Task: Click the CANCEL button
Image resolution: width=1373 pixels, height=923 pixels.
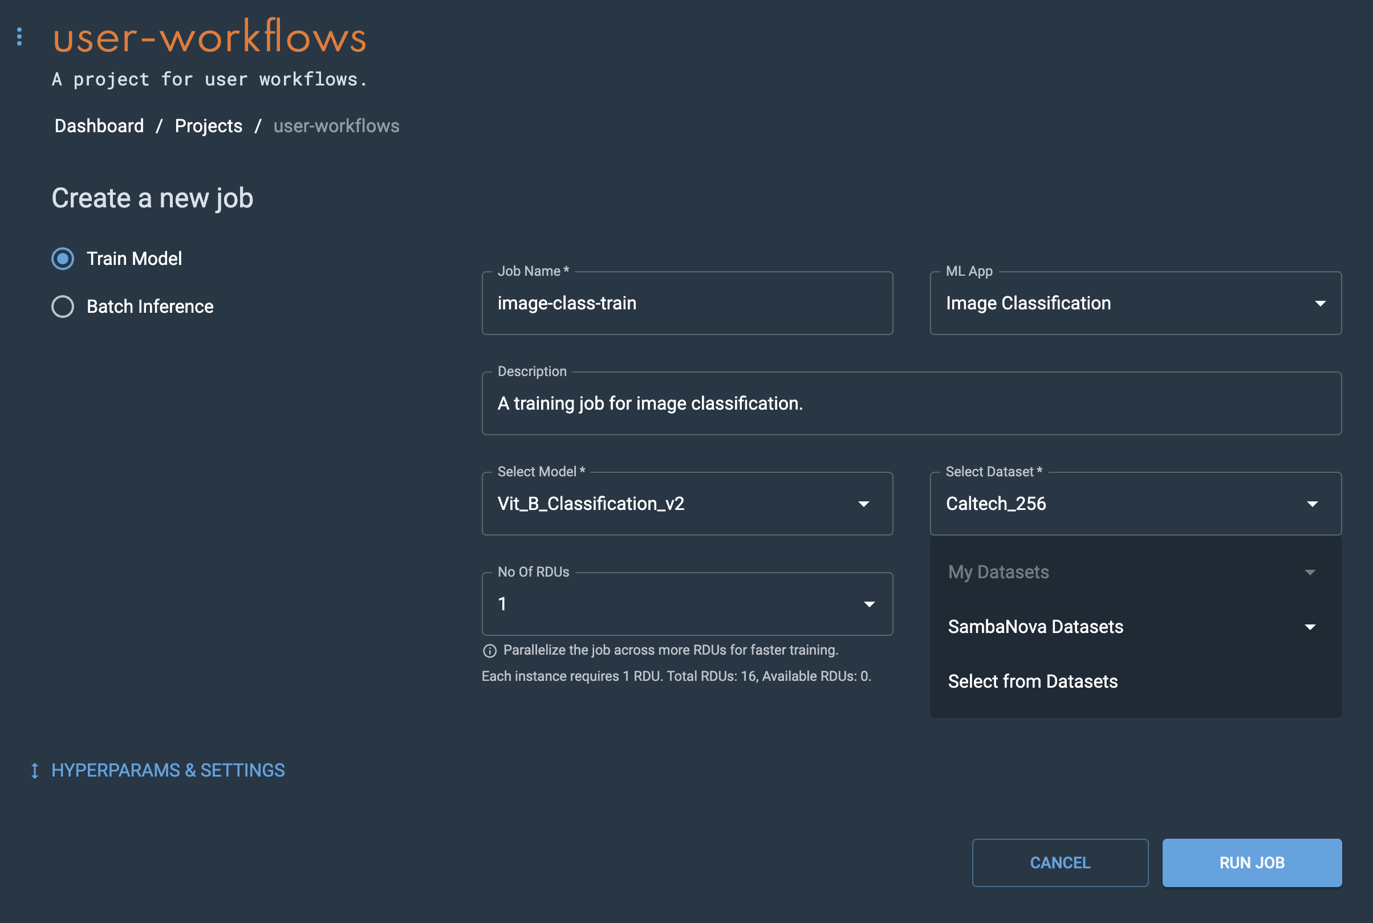Action: point(1059,862)
